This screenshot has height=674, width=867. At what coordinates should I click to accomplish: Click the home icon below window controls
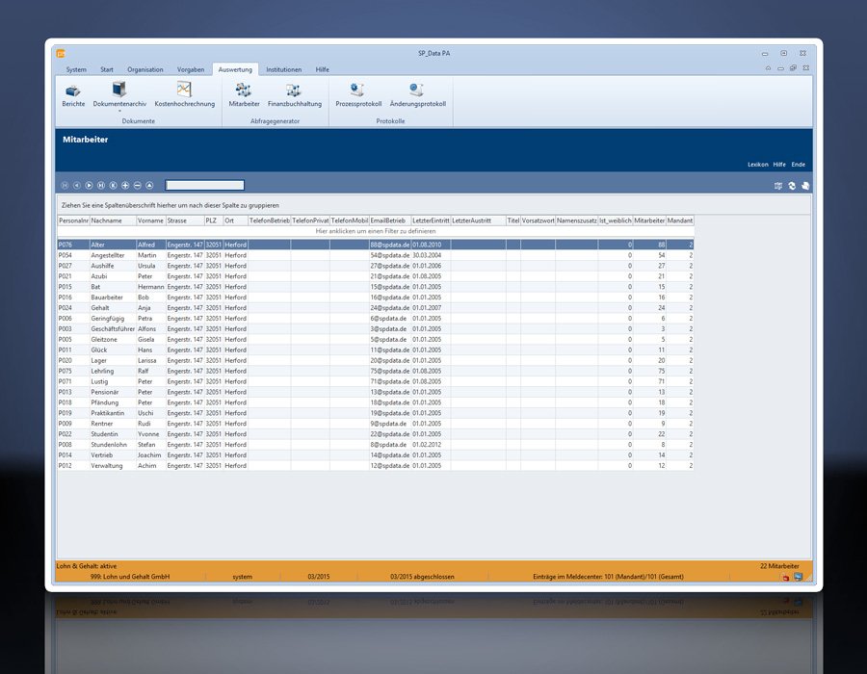click(x=768, y=68)
